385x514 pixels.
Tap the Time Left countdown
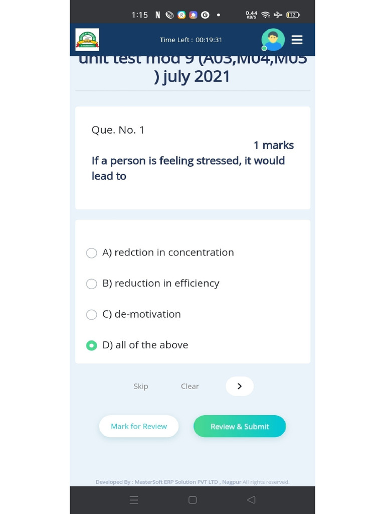[191, 40]
